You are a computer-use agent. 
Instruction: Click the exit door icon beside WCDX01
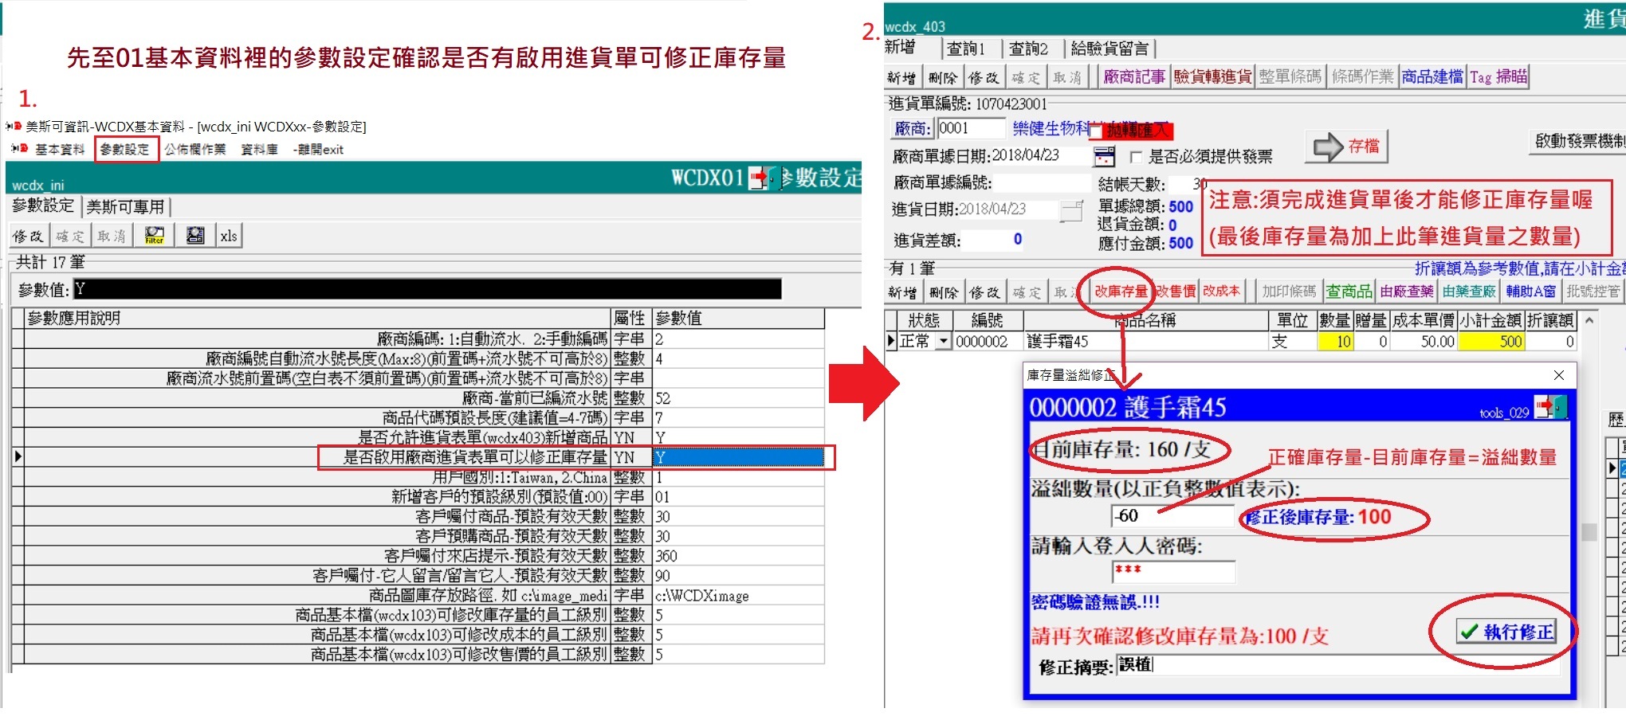click(x=762, y=177)
